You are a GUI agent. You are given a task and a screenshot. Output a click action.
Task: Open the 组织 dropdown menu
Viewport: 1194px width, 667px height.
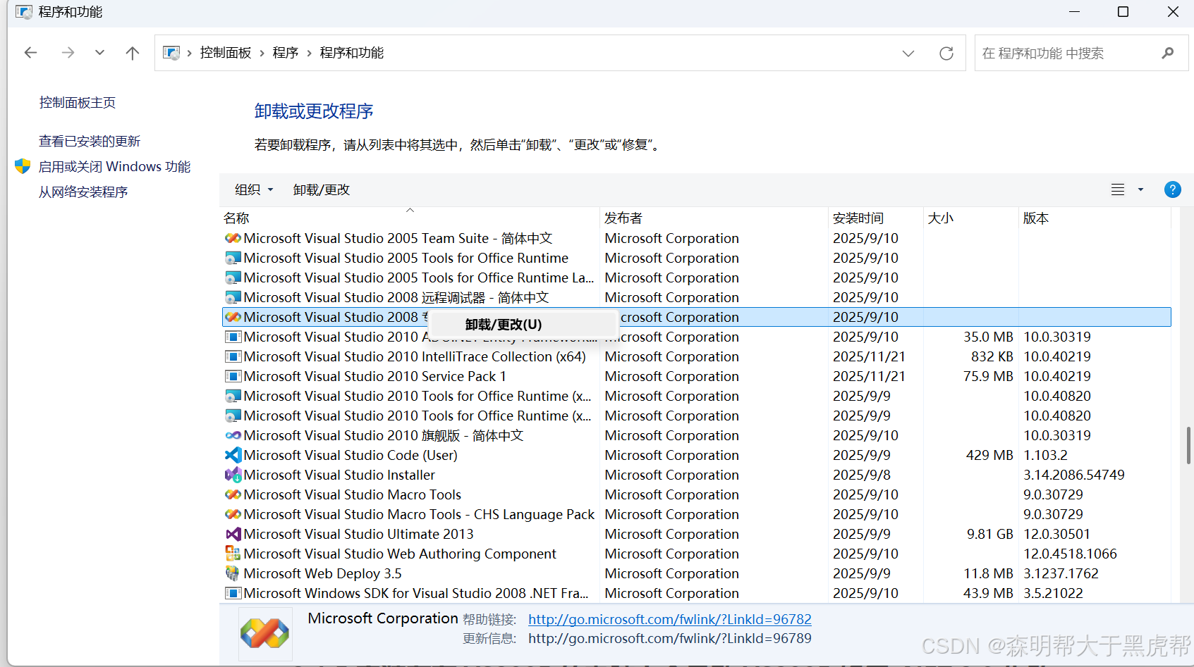click(254, 190)
